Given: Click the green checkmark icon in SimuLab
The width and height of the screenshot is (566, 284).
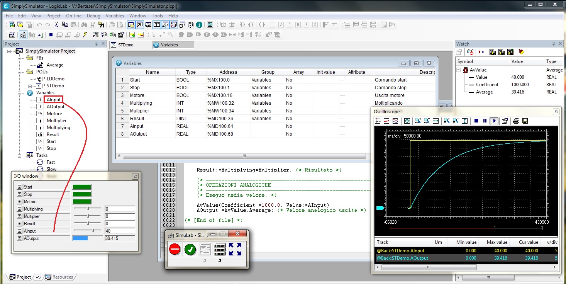Looking at the screenshot, I should coord(190,249).
